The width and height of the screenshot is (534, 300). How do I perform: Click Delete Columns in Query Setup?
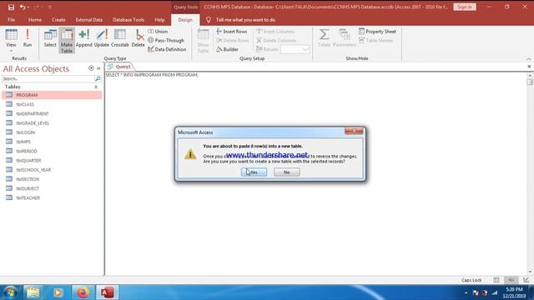(276, 40)
